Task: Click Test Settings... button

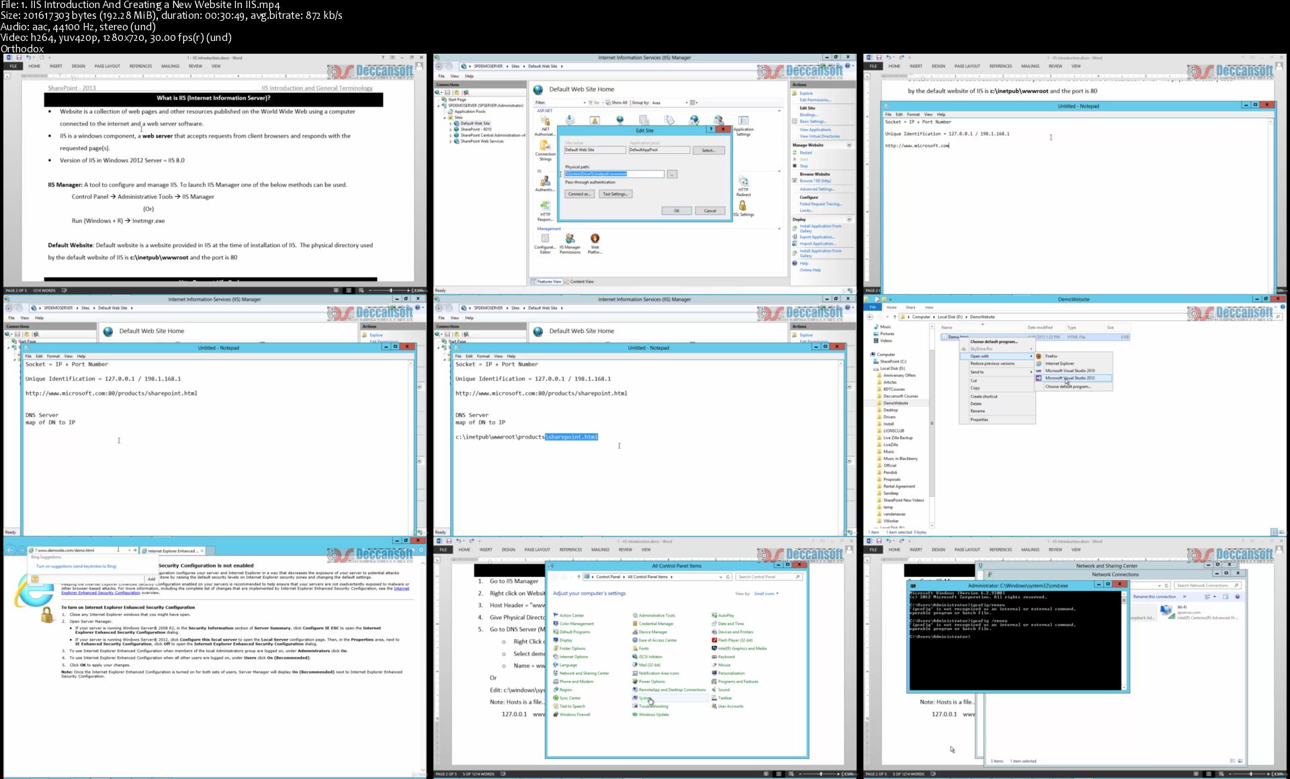Action: coord(615,194)
